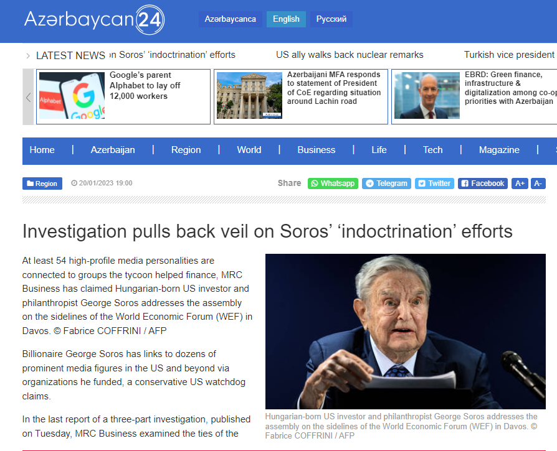The height and width of the screenshot is (451, 557).
Task: Click the clock icon beside the 20/01/2023 19:00 date
Action: 74,184
